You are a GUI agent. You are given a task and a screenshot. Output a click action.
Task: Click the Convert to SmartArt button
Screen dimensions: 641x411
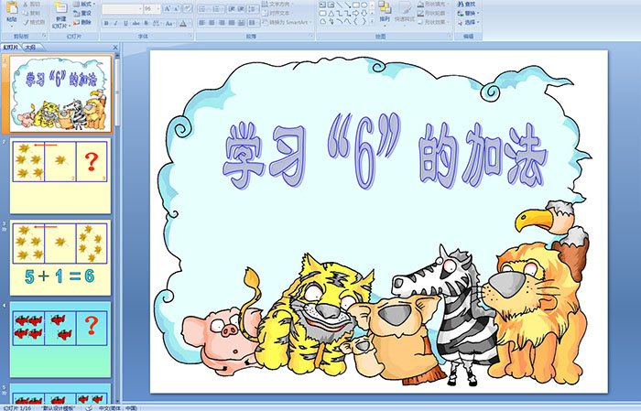288,22
